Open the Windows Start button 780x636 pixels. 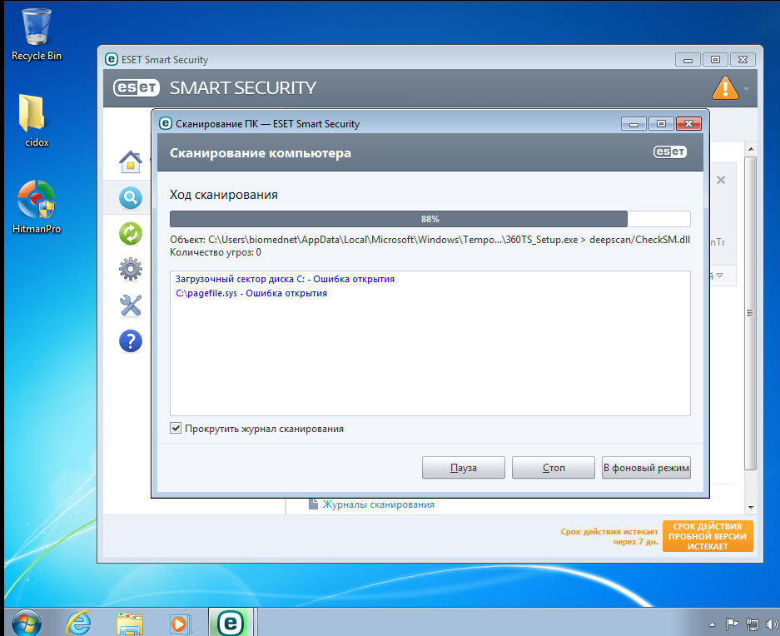click(27, 623)
